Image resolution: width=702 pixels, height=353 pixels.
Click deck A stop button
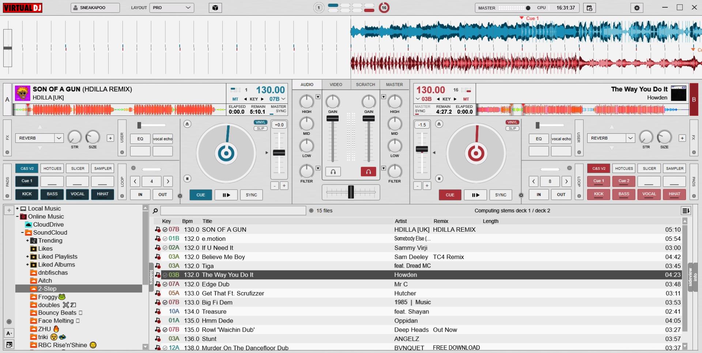(x=187, y=179)
